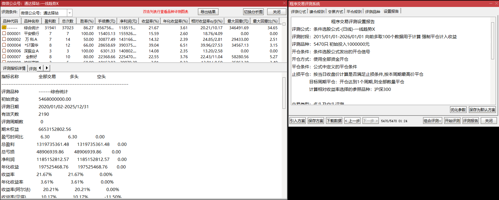Select the *ST国华 name cell
This screenshot has height=200, width=499.
[x=31, y=45]
